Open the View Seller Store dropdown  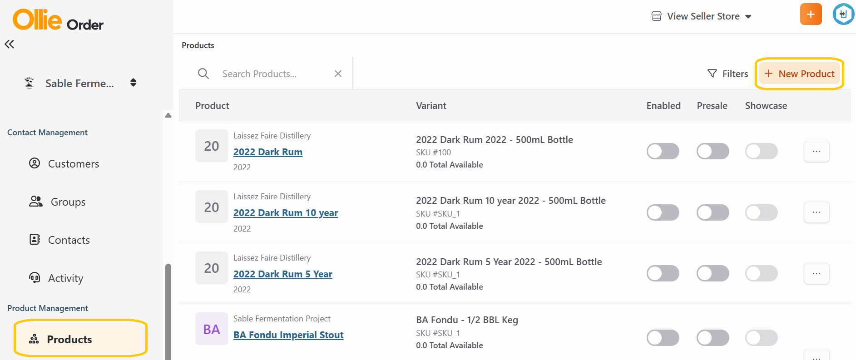[701, 16]
